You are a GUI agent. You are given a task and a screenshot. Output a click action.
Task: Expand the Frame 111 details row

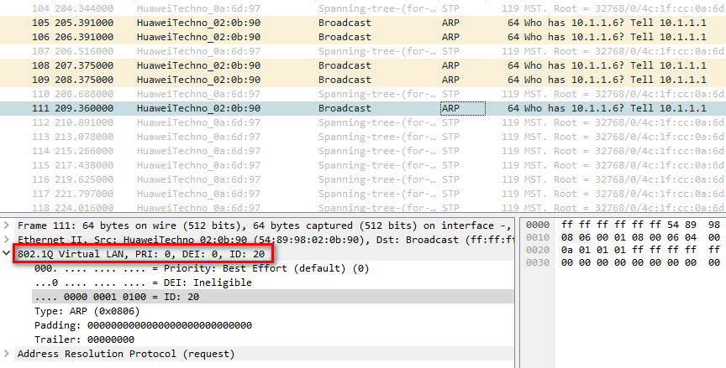pos(7,225)
